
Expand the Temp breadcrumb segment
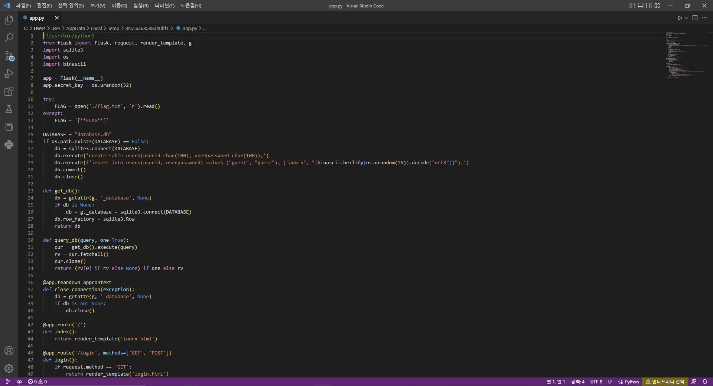(113, 28)
